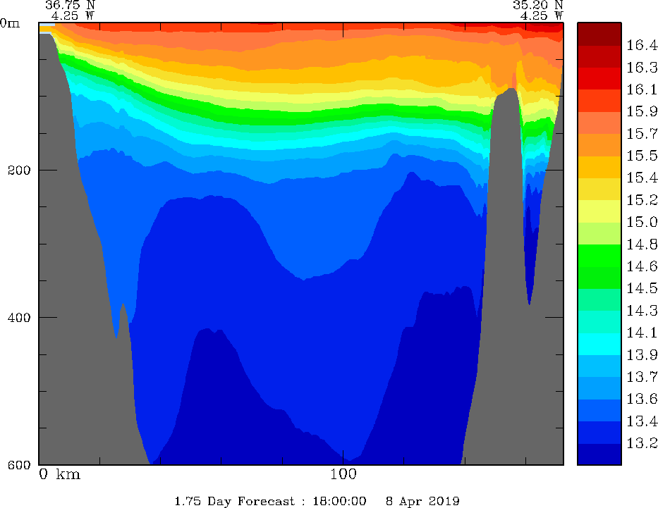Click the dark blue band below the 13.2 label
This screenshot has height=508, width=658.
(x=599, y=454)
